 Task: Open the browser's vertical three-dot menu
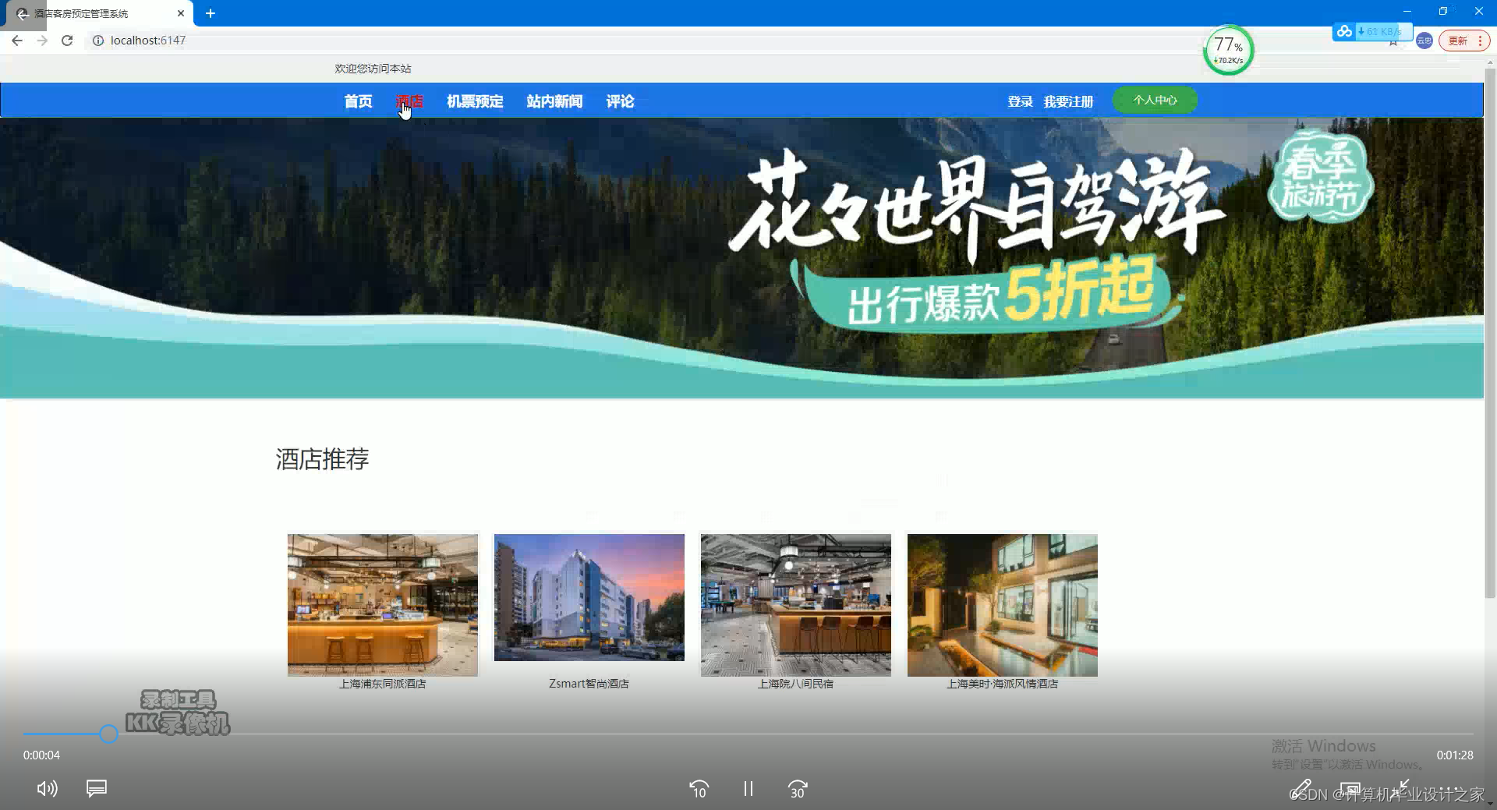1480,41
